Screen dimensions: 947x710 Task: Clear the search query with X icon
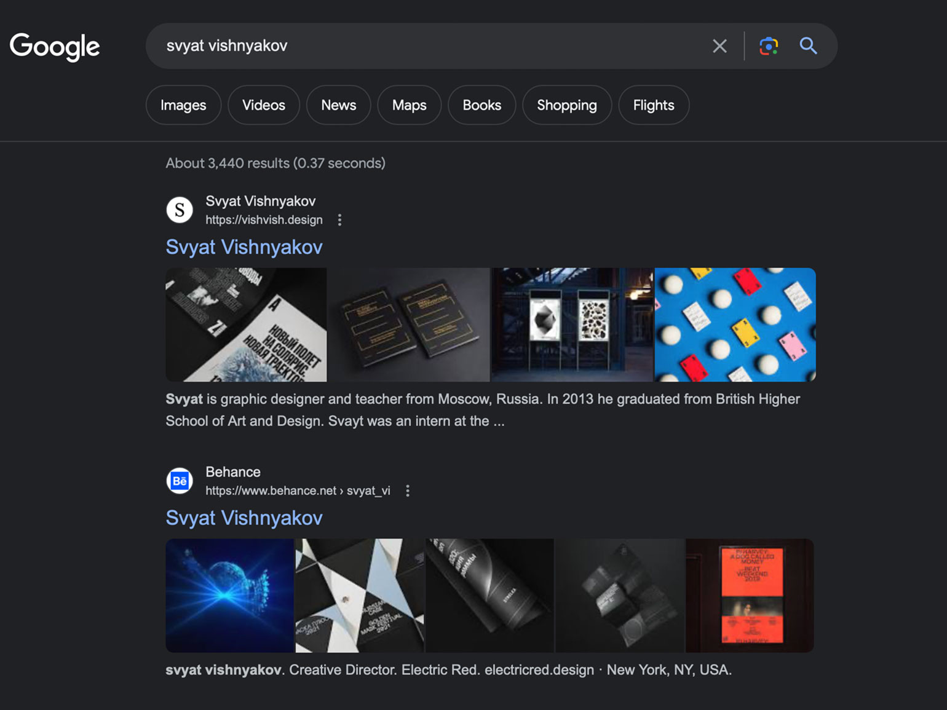(719, 46)
